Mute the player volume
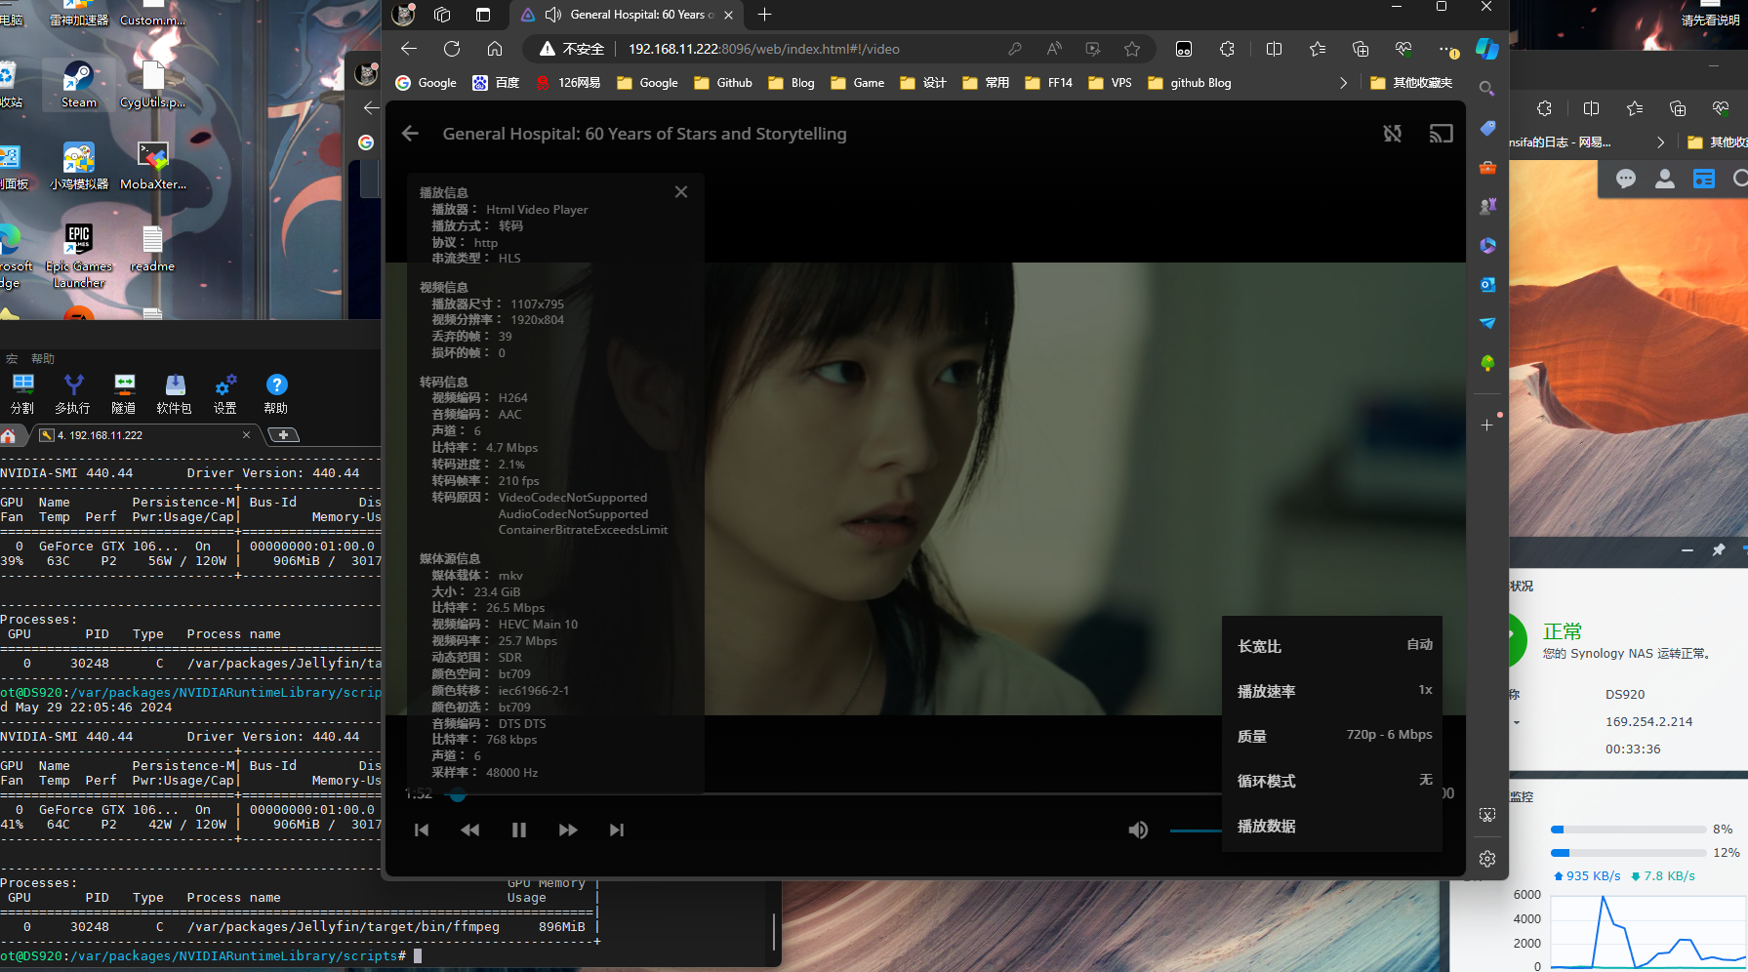The width and height of the screenshot is (1748, 972). 1138,830
